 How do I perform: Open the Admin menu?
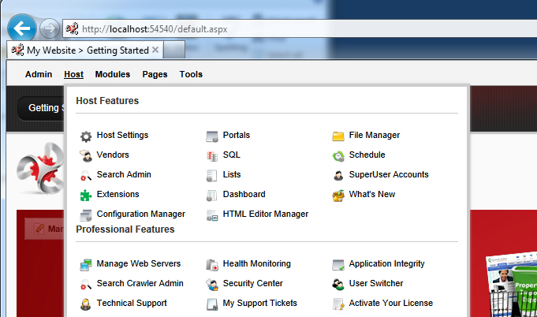coord(39,74)
